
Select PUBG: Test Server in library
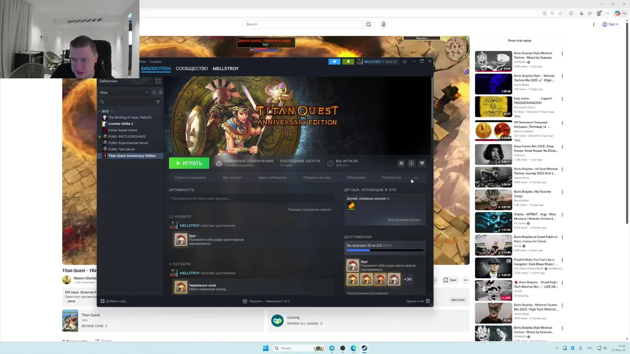[x=122, y=149]
